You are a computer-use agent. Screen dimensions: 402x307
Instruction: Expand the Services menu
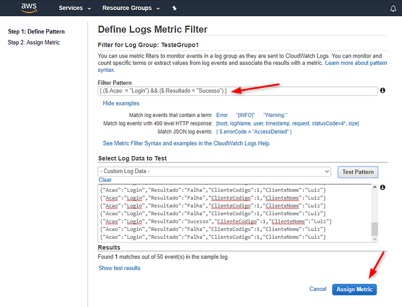[75, 8]
